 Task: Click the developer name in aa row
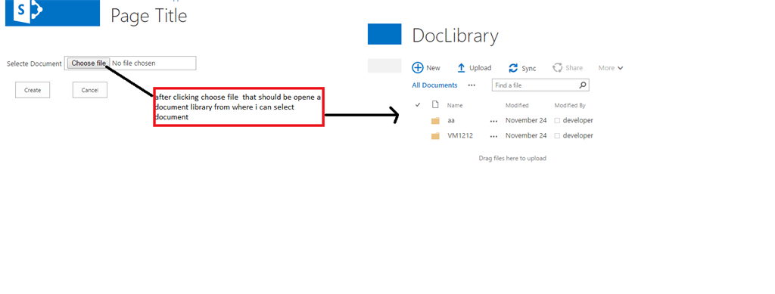coord(577,120)
